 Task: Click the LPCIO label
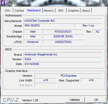click(x=18, y=42)
